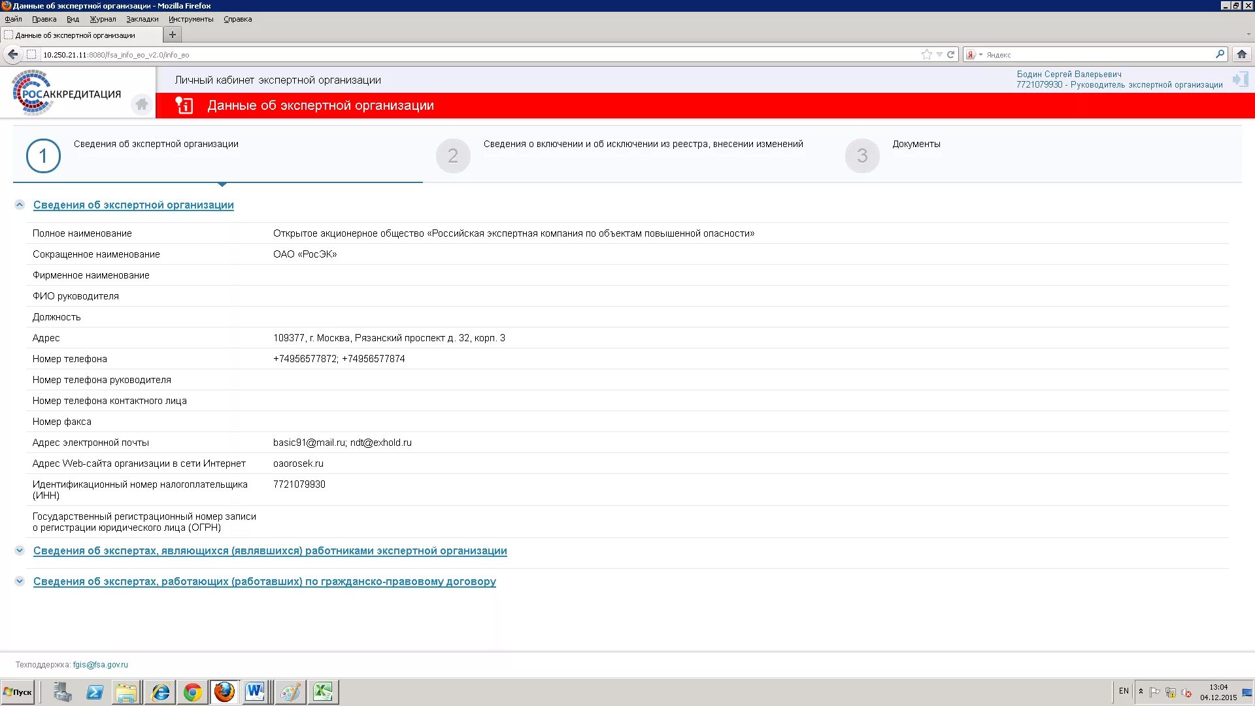Open the Файл menu
This screenshot has width=1255, height=706.
[14, 19]
